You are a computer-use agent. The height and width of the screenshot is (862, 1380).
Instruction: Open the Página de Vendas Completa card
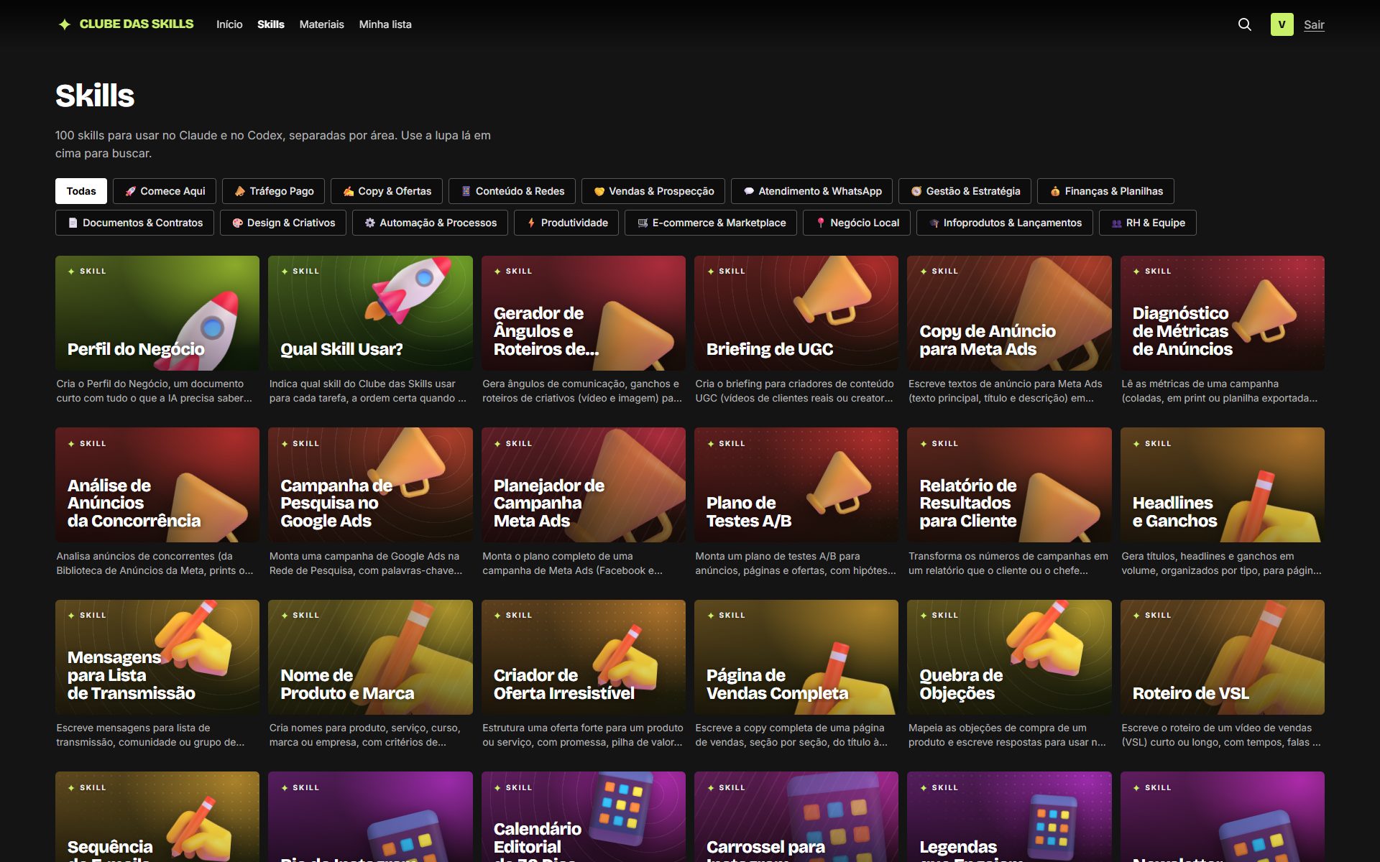click(796, 657)
